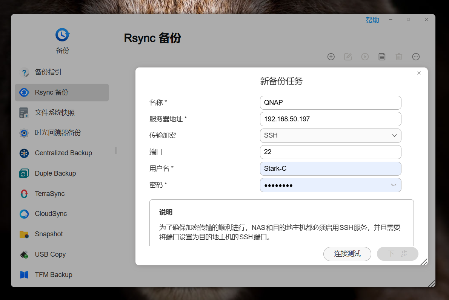
Task: Open the backup guide question-mark icon
Action: click(x=24, y=72)
